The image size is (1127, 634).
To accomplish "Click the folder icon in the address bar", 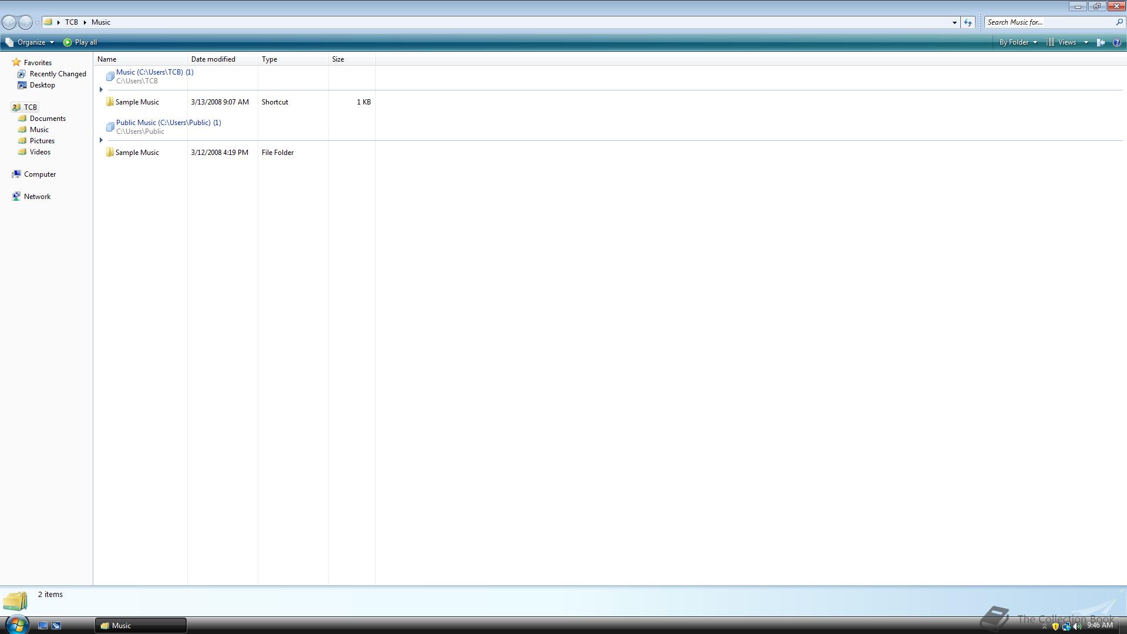I will tap(48, 22).
